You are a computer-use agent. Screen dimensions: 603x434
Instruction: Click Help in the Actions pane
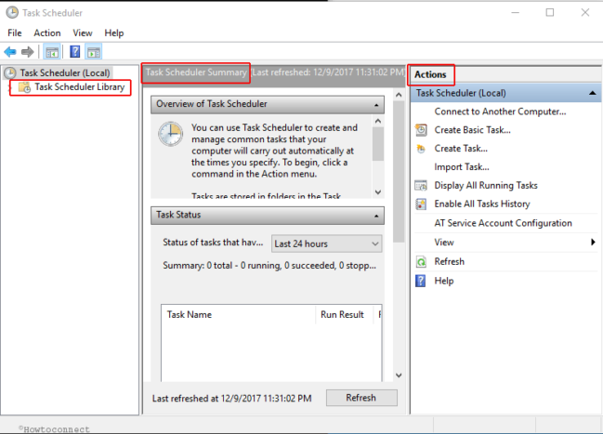click(x=444, y=281)
